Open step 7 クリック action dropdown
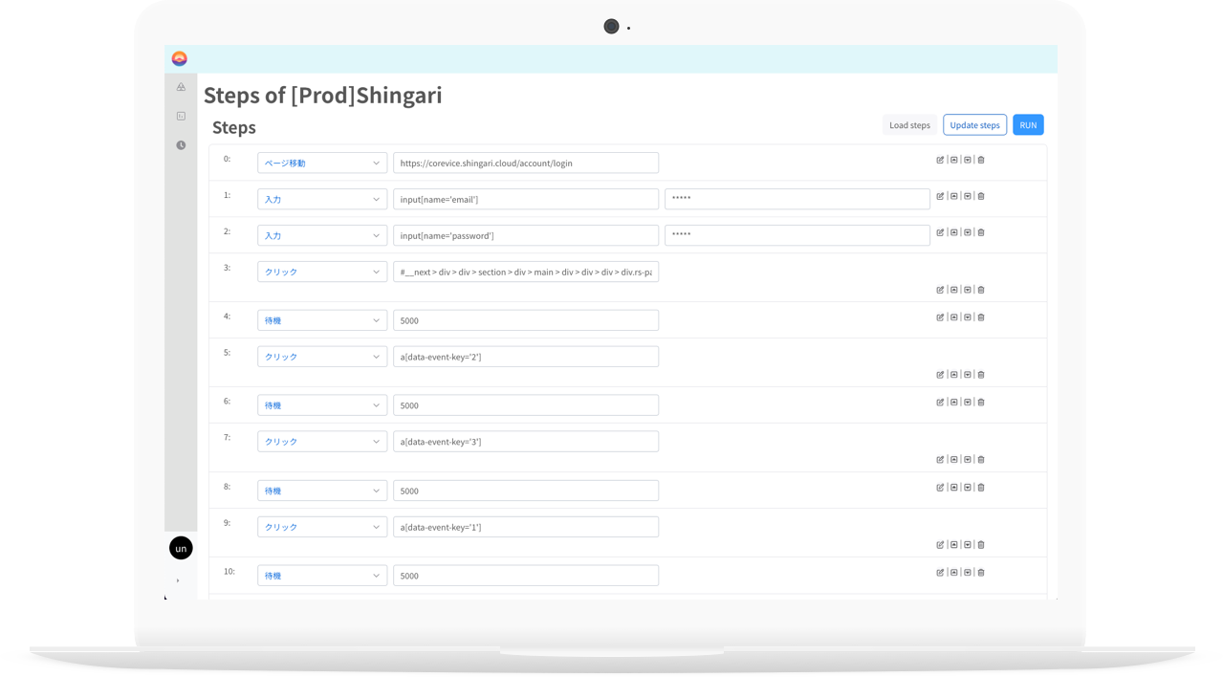This screenshot has height=677, width=1223. (322, 442)
